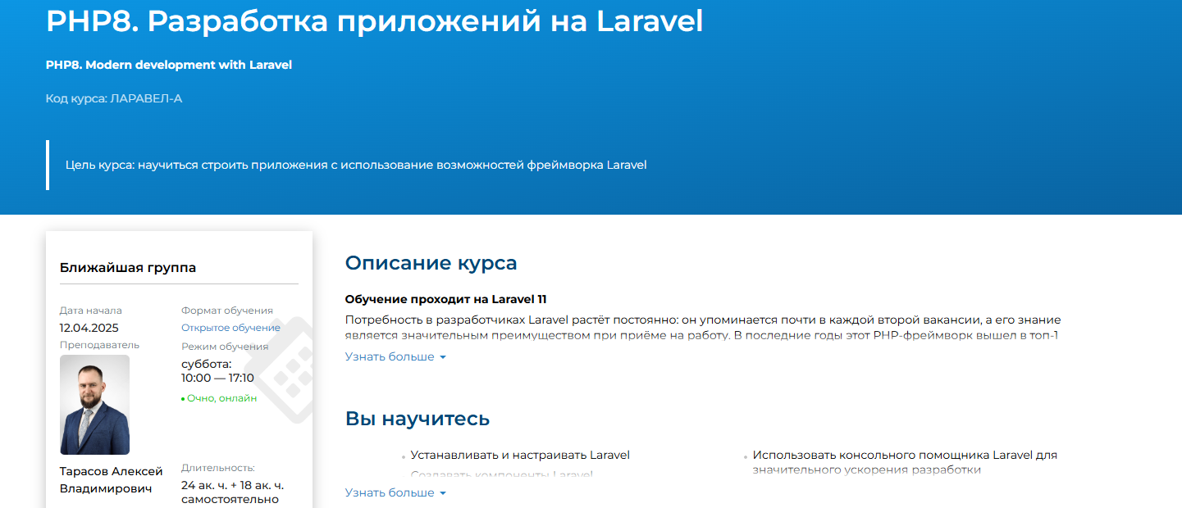
Task: Open teacher name Тарасов Алексей Владимирович
Action: pos(112,480)
